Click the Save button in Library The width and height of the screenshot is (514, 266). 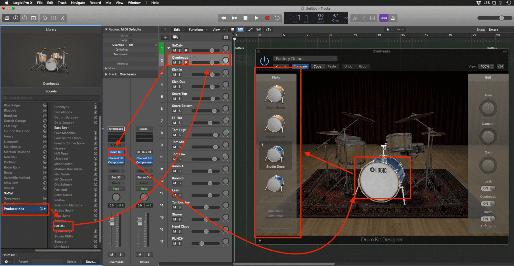coord(91,262)
